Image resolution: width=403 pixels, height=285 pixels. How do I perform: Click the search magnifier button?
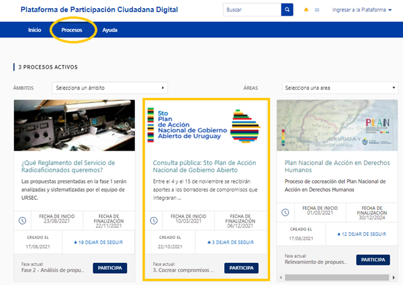[x=287, y=10]
